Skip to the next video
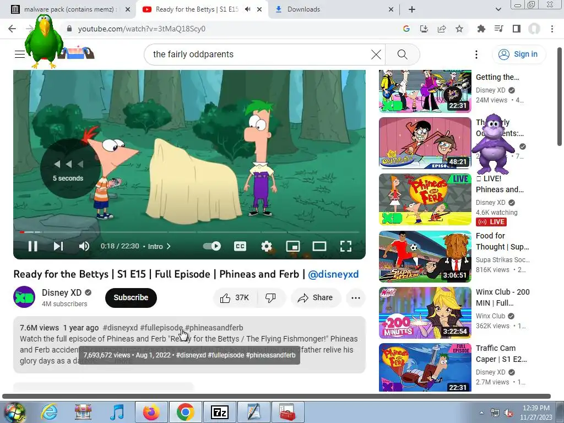The width and height of the screenshot is (564, 423). pyautogui.click(x=58, y=246)
